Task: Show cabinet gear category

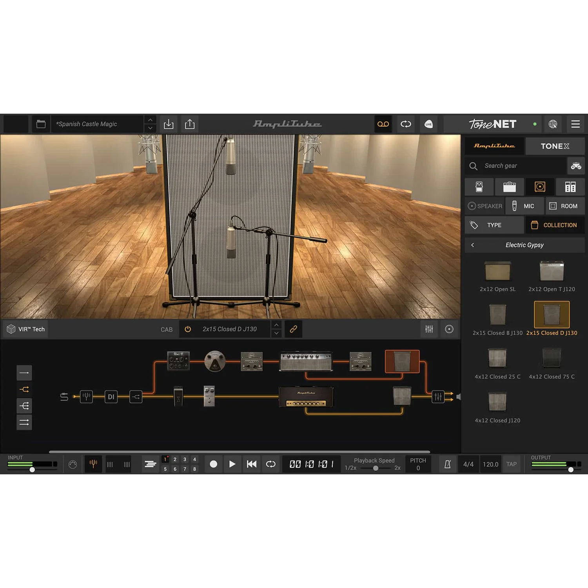Action: (x=540, y=187)
